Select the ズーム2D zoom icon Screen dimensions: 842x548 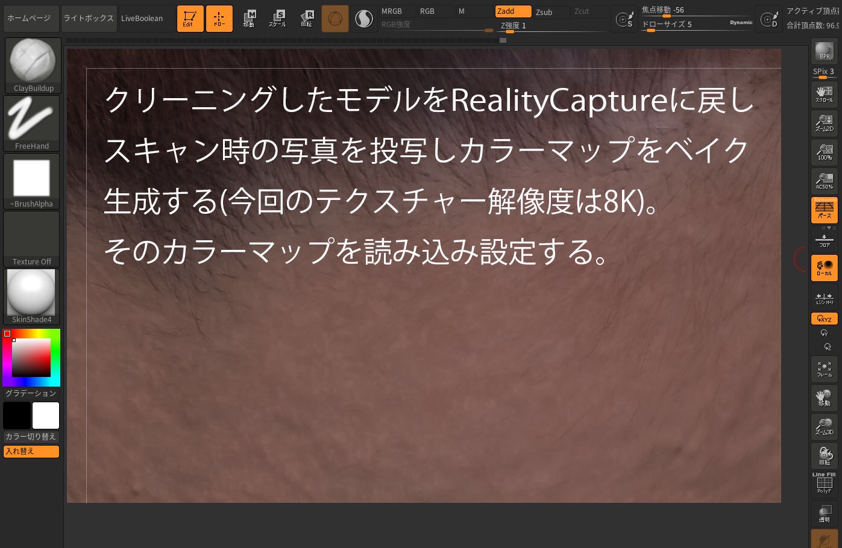(825, 123)
